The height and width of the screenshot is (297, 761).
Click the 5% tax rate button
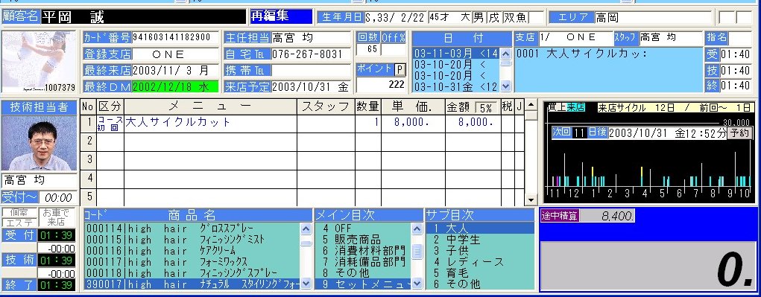tap(486, 107)
